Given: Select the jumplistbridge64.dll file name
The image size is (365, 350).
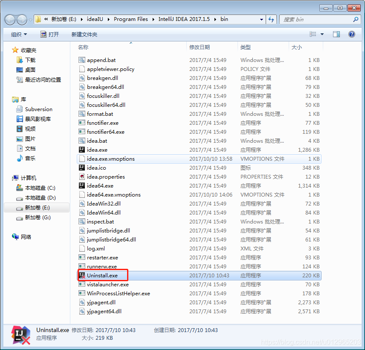Looking at the screenshot, I should click(x=111, y=240).
